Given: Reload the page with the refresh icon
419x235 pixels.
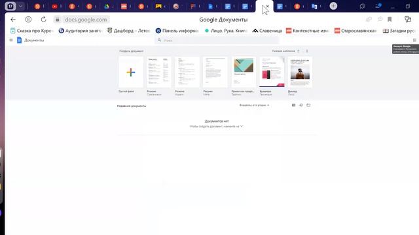Looking at the screenshot, I should (x=44, y=20).
